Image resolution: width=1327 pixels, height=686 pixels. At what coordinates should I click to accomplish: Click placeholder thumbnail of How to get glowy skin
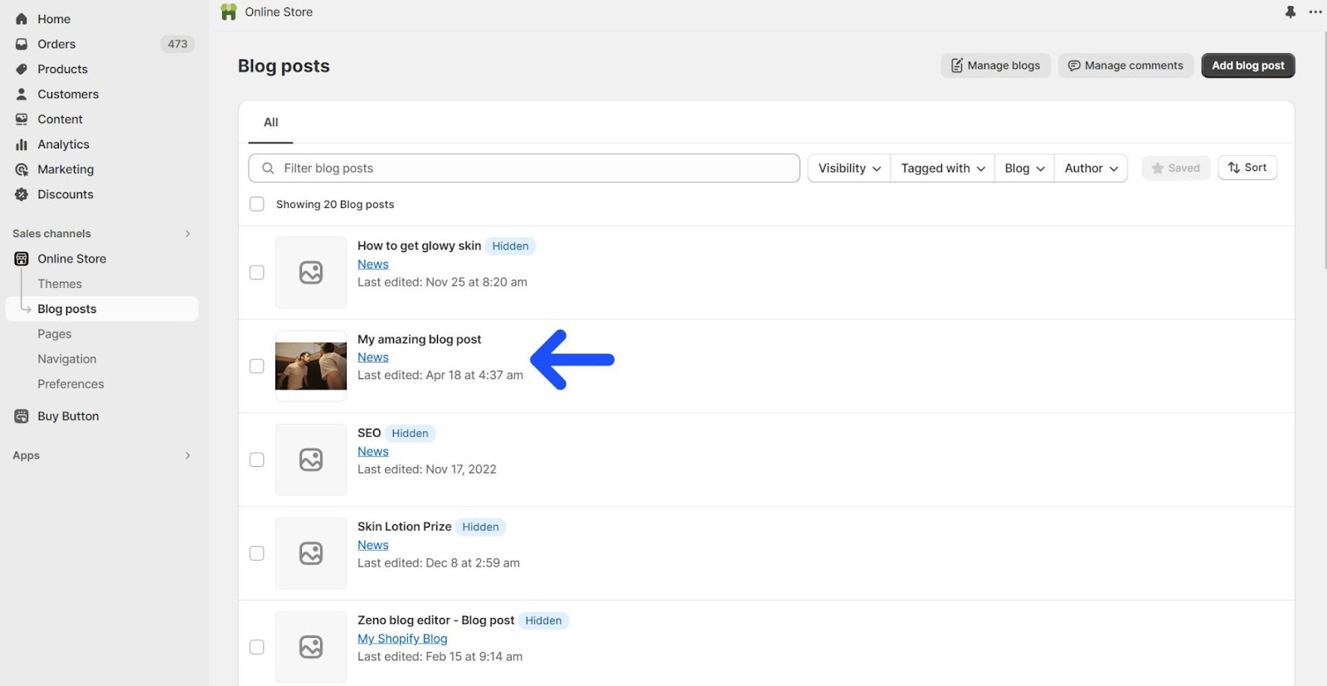tap(311, 272)
